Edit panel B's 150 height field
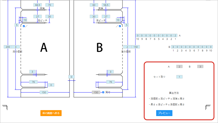Image resolution: width=218 pixels, height=123 pixels. 135,47
